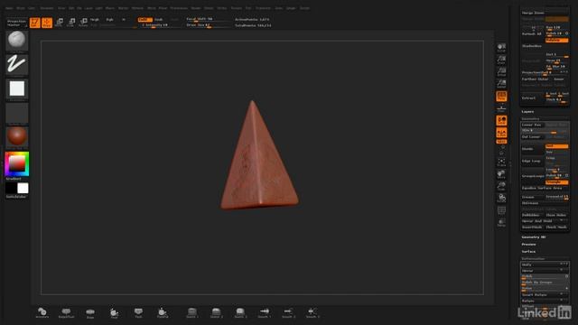The width and height of the screenshot is (578, 325).
Task: Click the Move view icon on right shelf
Action: (501, 174)
